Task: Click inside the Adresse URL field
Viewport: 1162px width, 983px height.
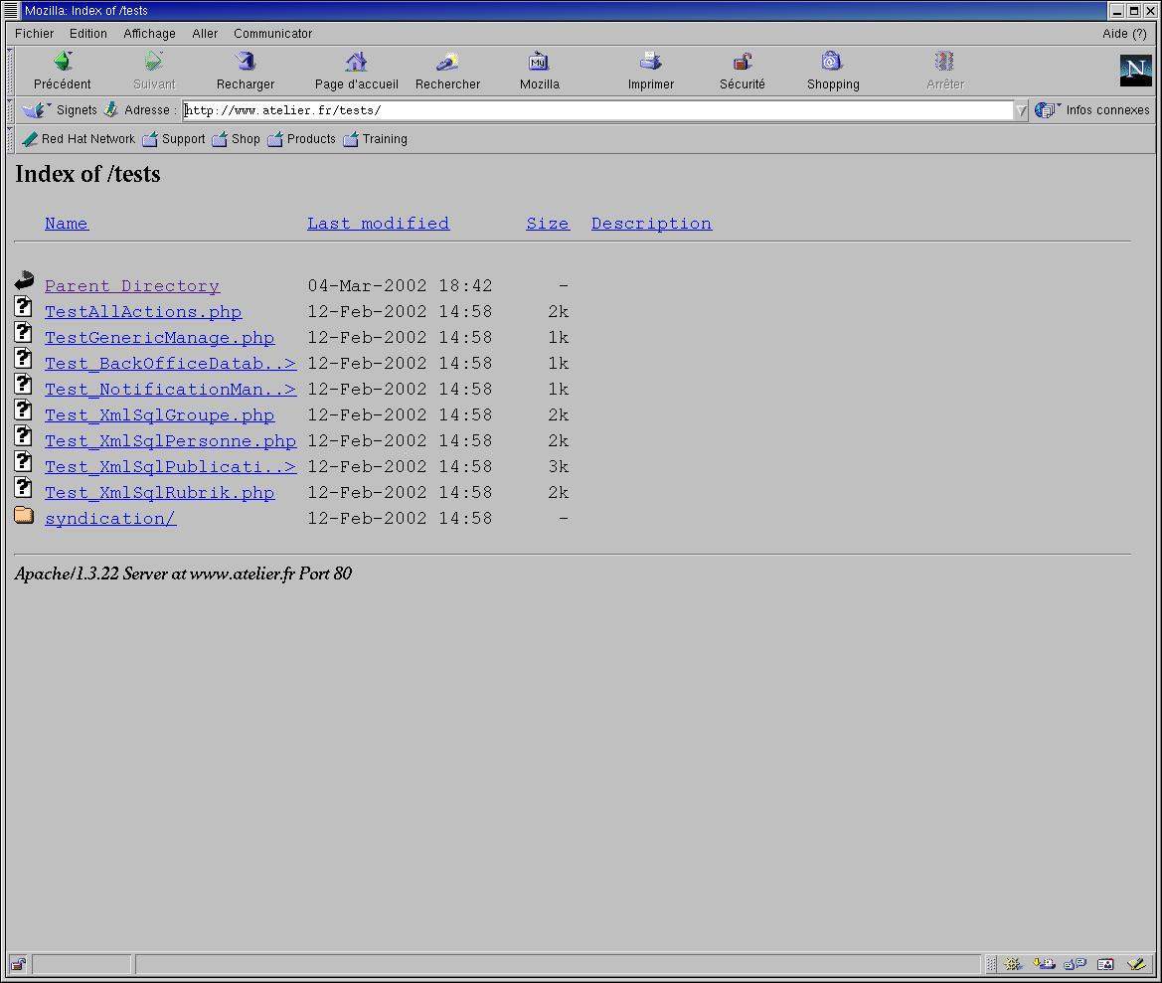Action: [596, 110]
